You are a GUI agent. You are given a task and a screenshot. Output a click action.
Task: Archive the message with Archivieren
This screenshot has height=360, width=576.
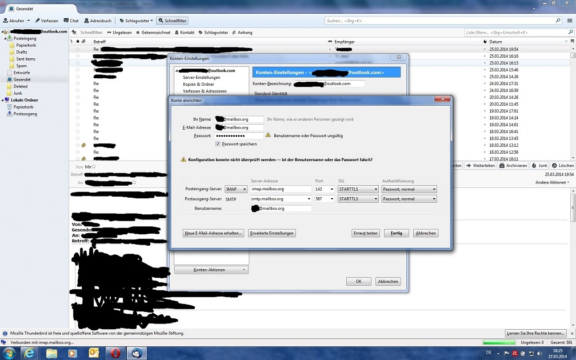(x=513, y=166)
